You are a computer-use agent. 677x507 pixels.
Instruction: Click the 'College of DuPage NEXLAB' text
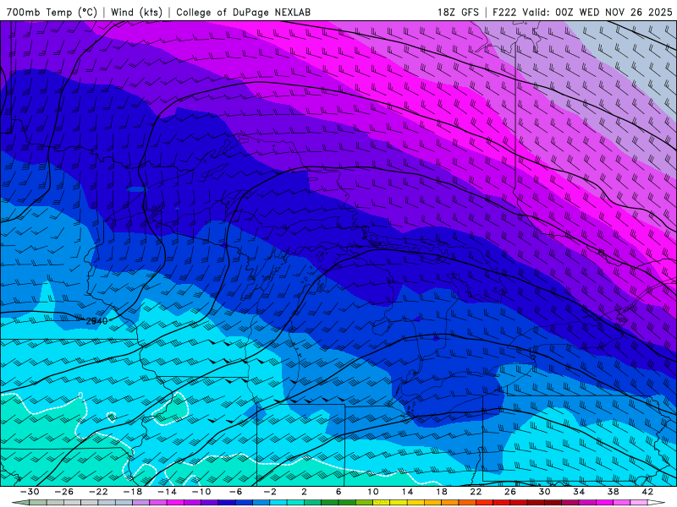243,12
